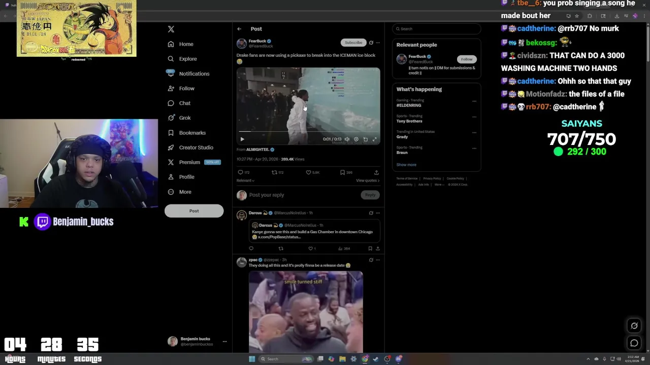
Task: Share Darcus comment
Action: point(377,248)
